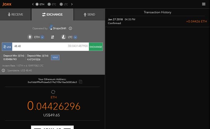The width and height of the screenshot is (210, 129).
Task: Click the Transaction History heading
Action: click(157, 12)
